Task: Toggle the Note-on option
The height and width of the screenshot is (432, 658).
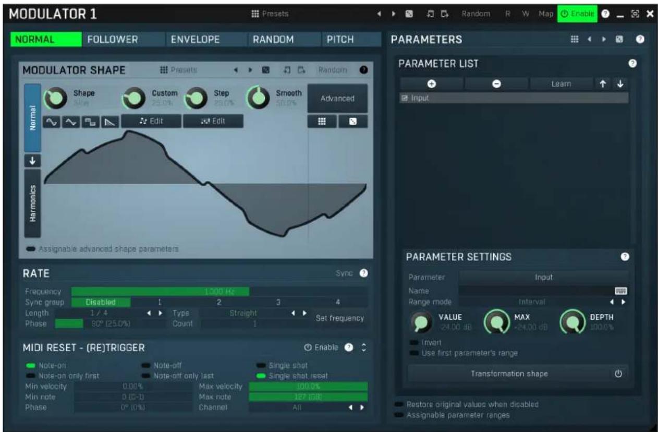Action: [x=46, y=365]
